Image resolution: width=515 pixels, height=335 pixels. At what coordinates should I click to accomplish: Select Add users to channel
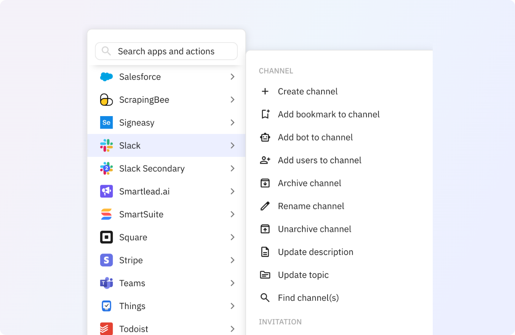point(339,160)
